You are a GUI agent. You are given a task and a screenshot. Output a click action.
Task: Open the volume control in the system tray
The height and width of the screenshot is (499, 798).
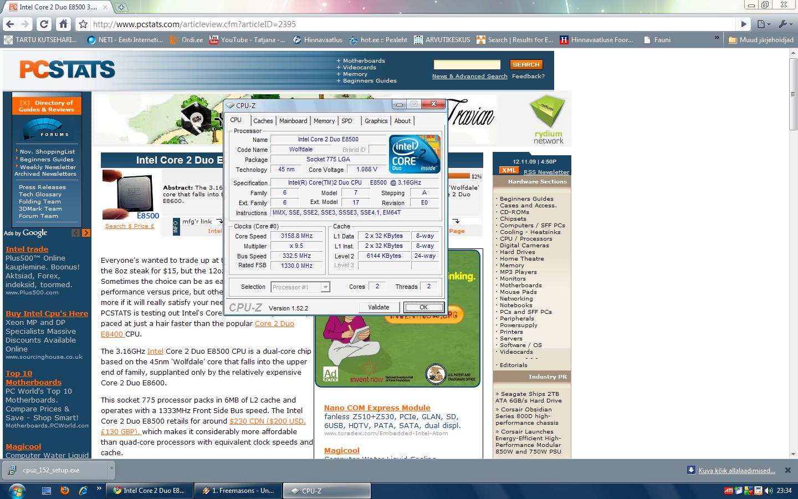pos(769,491)
